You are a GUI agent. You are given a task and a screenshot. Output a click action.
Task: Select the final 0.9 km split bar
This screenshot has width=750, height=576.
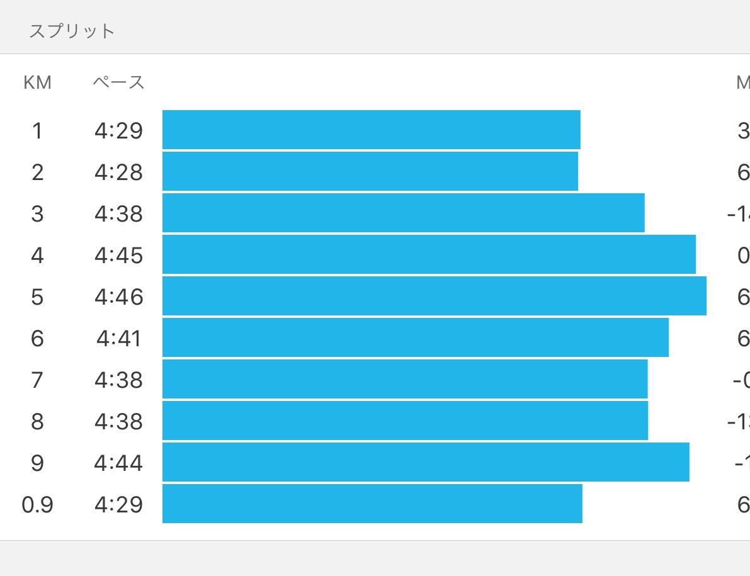(x=372, y=504)
